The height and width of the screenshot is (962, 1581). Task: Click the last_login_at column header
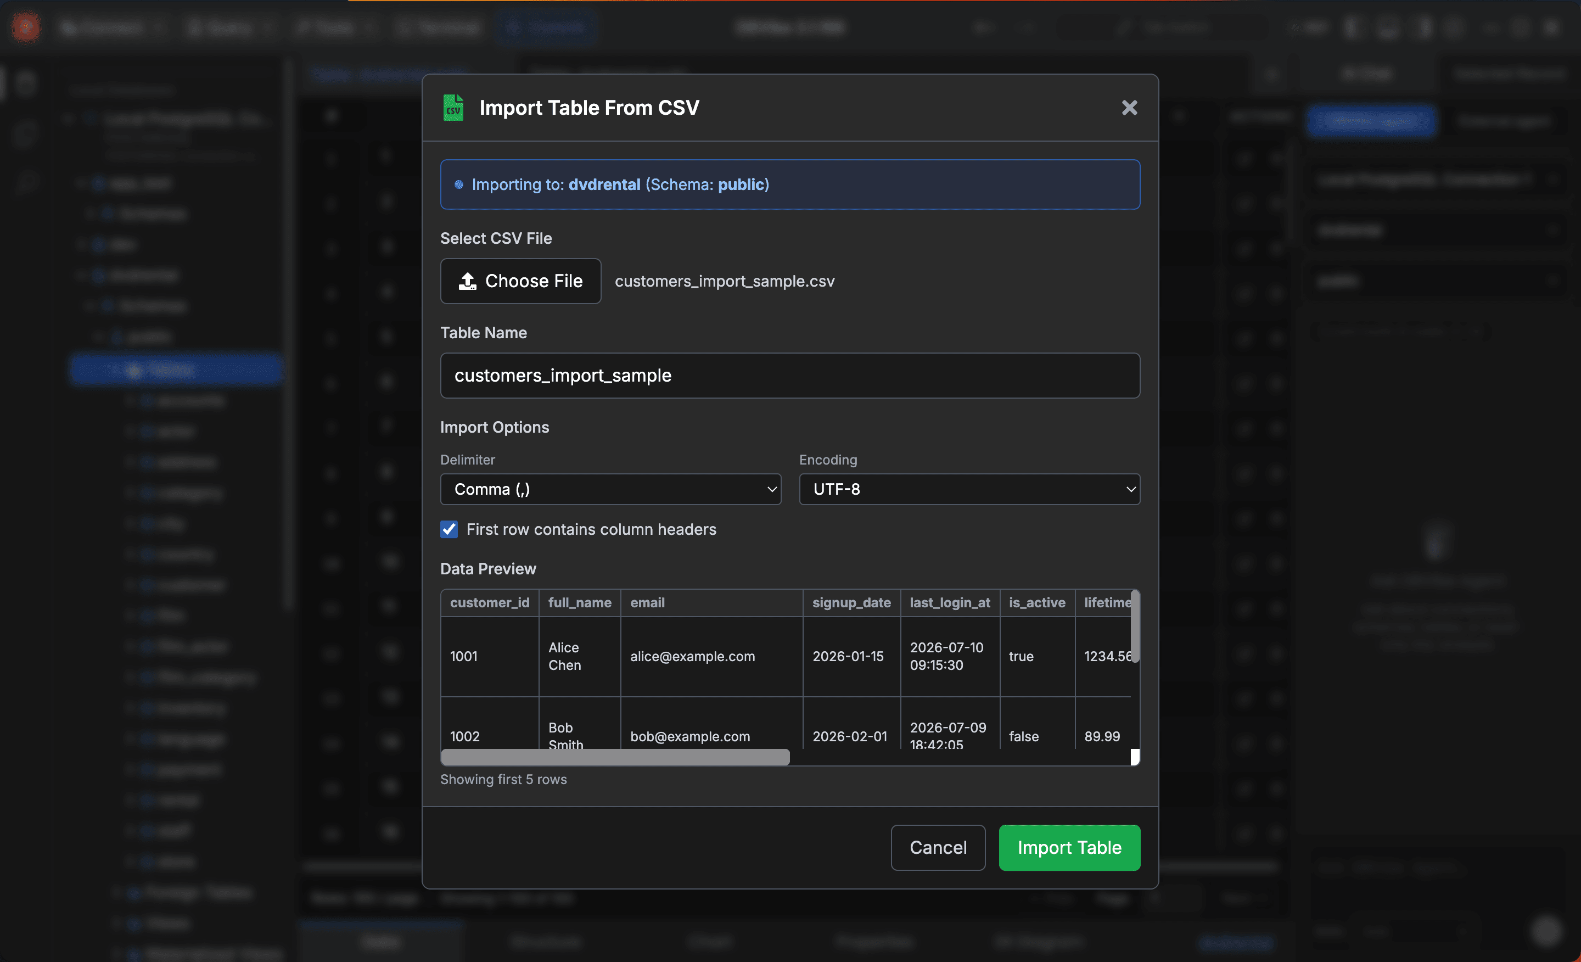(950, 602)
